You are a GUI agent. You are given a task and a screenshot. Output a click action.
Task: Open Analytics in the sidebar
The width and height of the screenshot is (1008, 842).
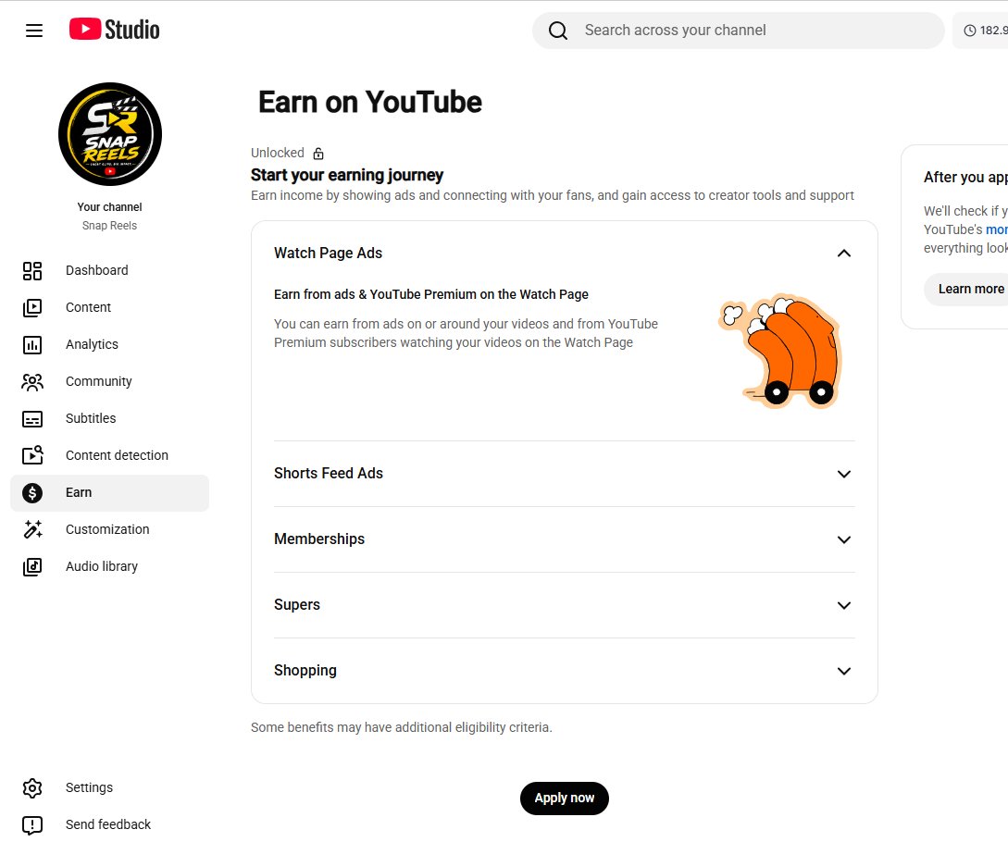[110, 344]
